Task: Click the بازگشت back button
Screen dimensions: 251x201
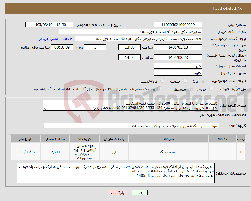Action: pos(118,192)
